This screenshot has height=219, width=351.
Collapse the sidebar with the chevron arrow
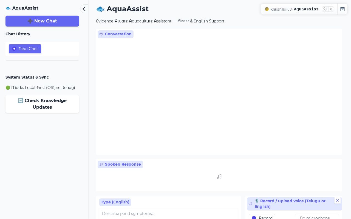[84, 9]
